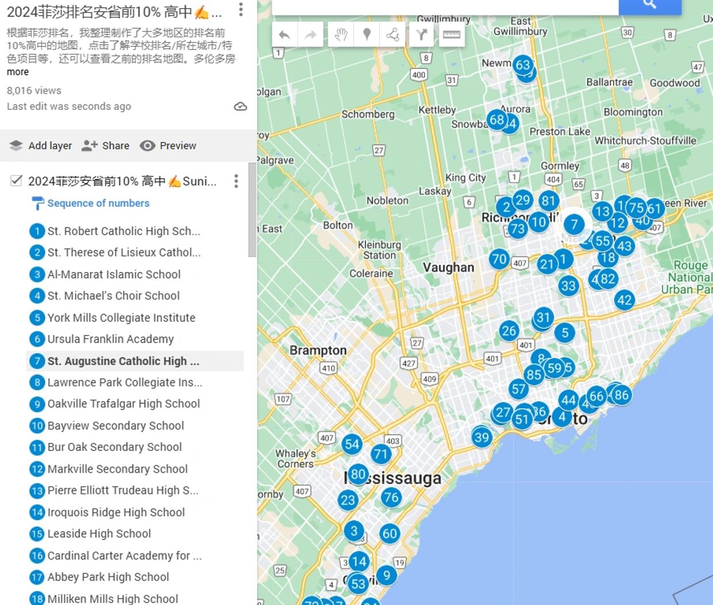The width and height of the screenshot is (713, 605).
Task: Select Leaside High School item
Action: (135, 534)
